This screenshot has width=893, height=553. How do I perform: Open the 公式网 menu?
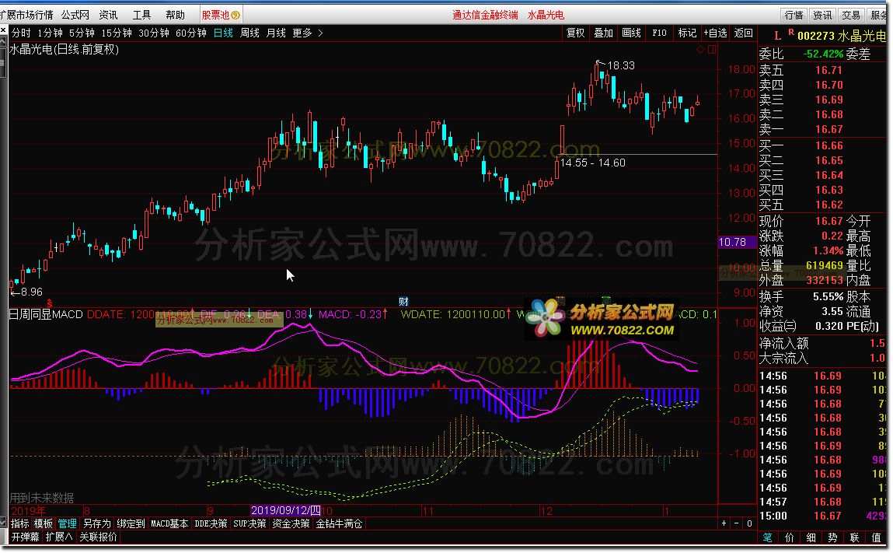75,15
